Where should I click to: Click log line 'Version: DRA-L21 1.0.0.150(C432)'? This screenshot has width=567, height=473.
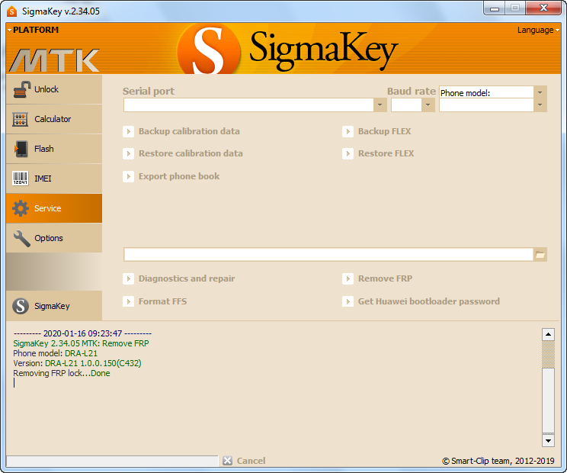[x=77, y=363]
